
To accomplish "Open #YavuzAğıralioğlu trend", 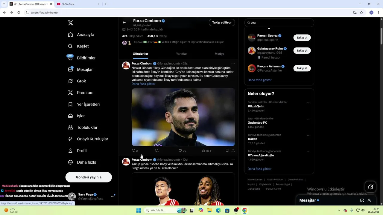I will click(261, 155).
